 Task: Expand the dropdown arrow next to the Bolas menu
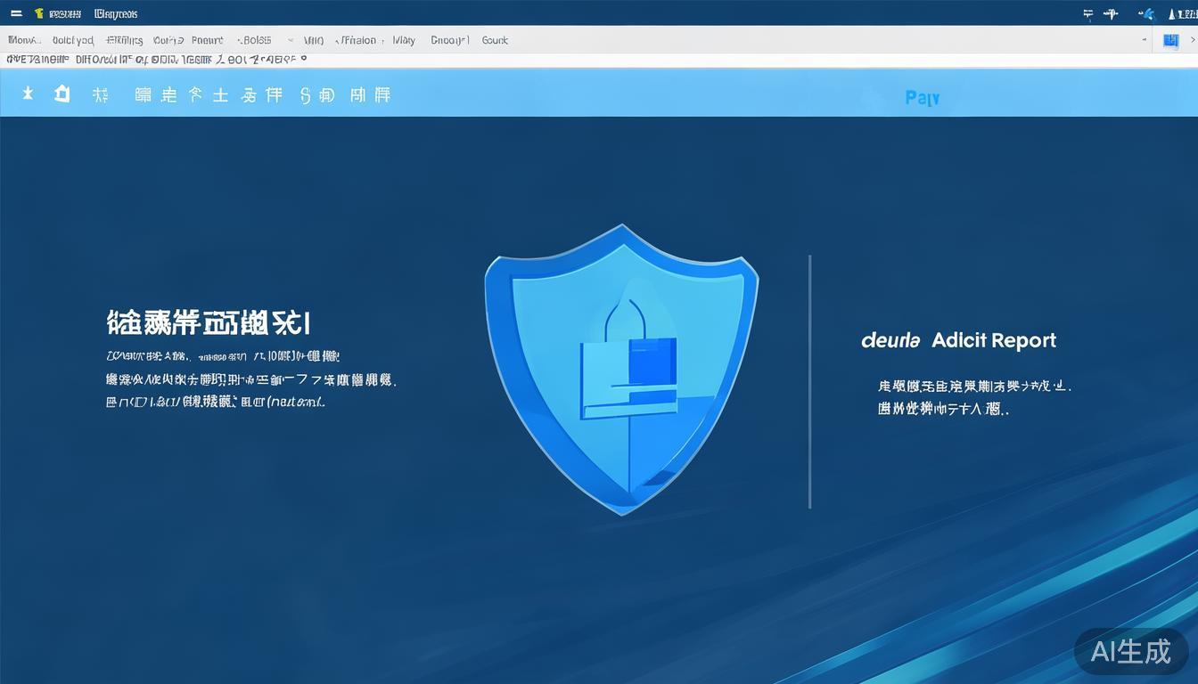(291, 40)
